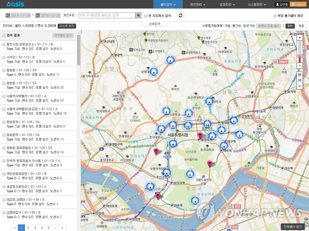Open the 시스템관리 dropdown menu
309x231 pixels.
257,5
